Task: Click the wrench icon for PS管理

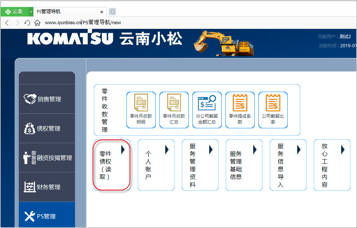Action: pos(30,216)
